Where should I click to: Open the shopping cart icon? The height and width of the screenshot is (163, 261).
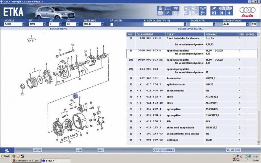pyautogui.click(x=203, y=13)
